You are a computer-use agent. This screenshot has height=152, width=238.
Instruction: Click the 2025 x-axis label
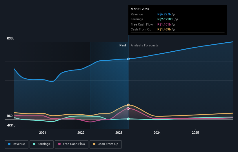195,133
